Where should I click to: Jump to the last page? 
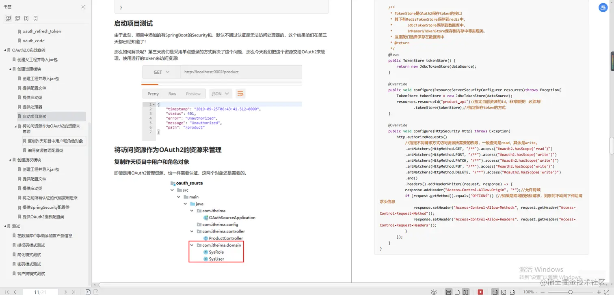(x=74, y=292)
